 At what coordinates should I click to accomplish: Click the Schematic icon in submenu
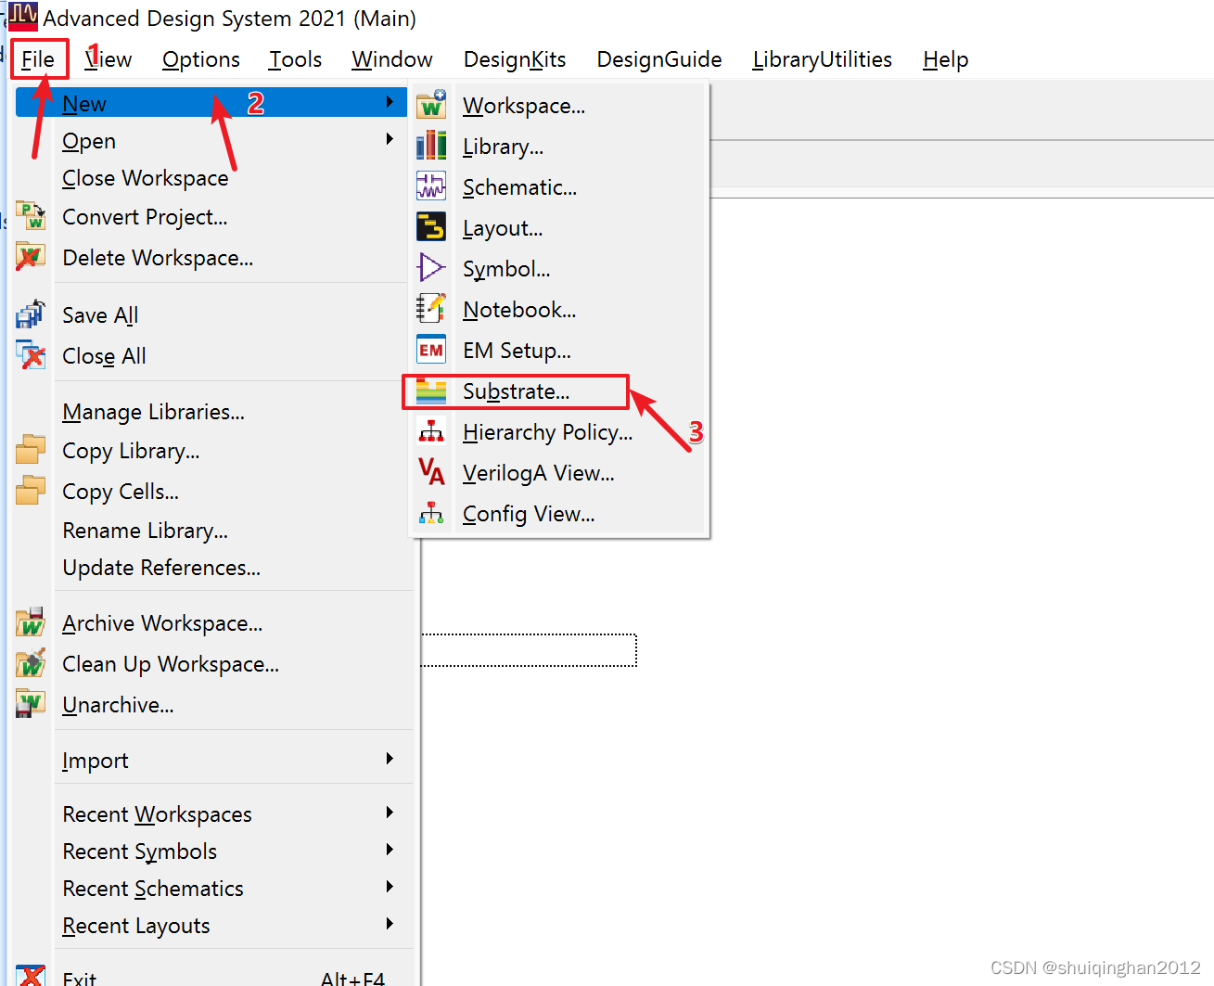[431, 186]
